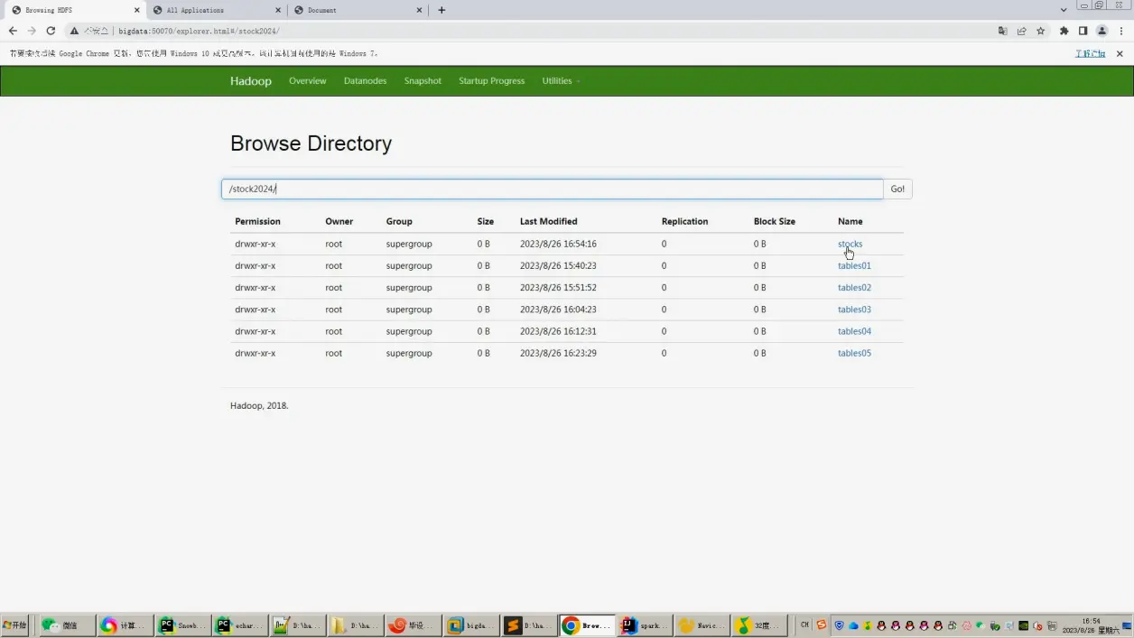This screenshot has width=1134, height=638.
Task: Click the translate page icon
Action: (x=1002, y=31)
